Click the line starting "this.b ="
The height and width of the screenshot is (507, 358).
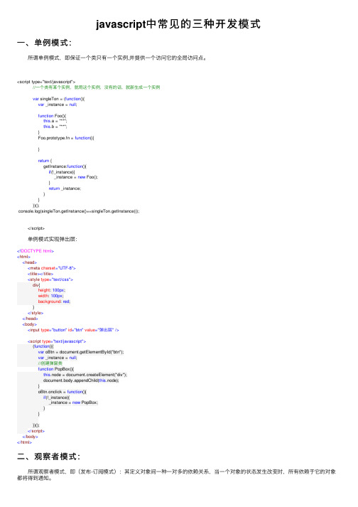pyautogui.click(x=55, y=127)
